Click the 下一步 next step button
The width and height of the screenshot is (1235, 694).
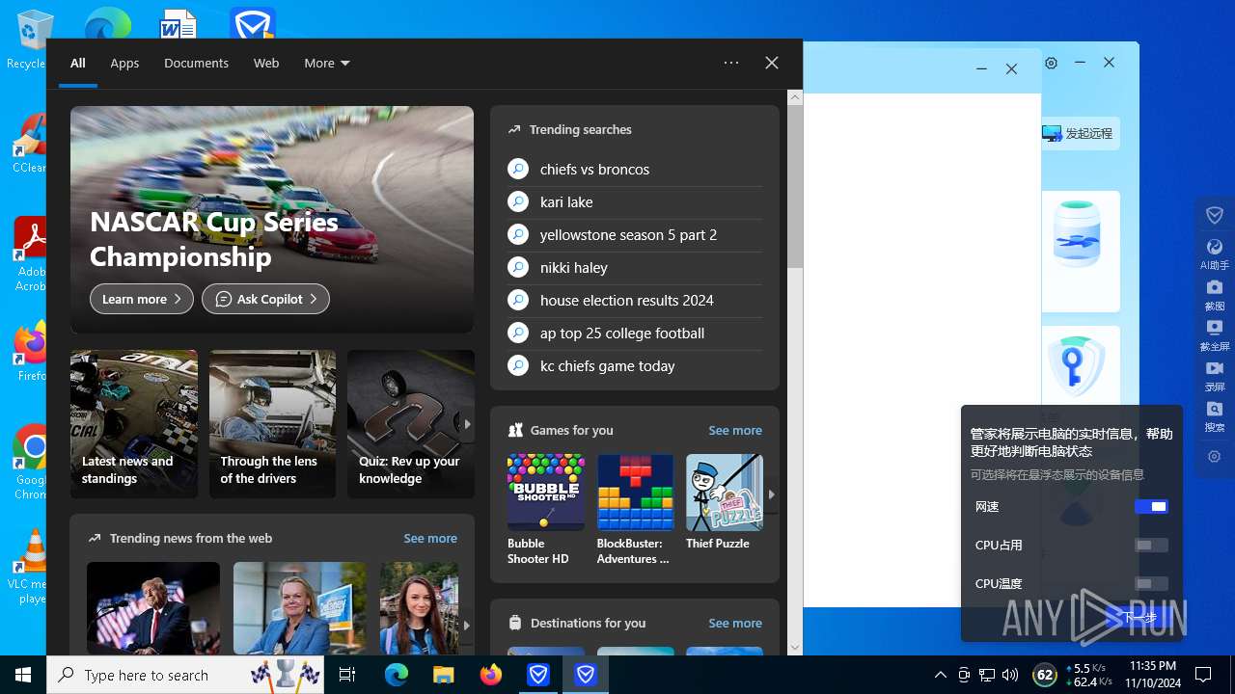pyautogui.click(x=1139, y=617)
